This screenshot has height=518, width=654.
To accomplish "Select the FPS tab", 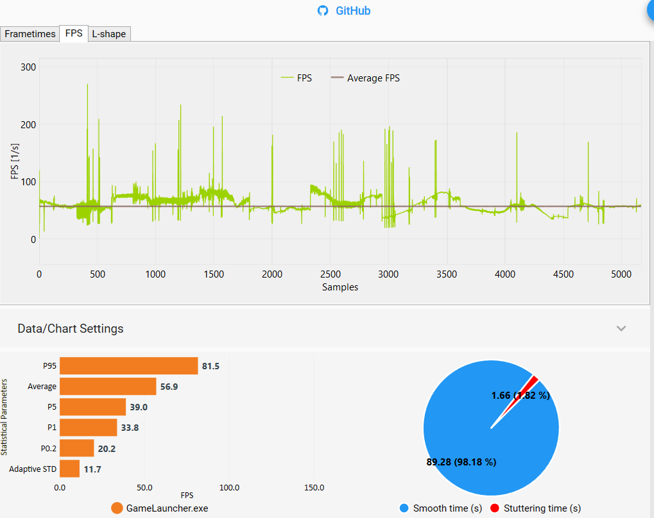I will click(x=74, y=33).
